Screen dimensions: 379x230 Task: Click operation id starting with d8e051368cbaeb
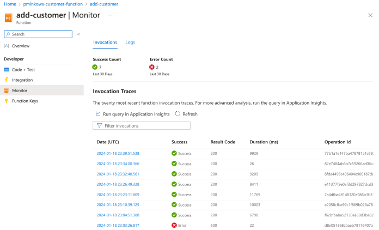[349, 225]
